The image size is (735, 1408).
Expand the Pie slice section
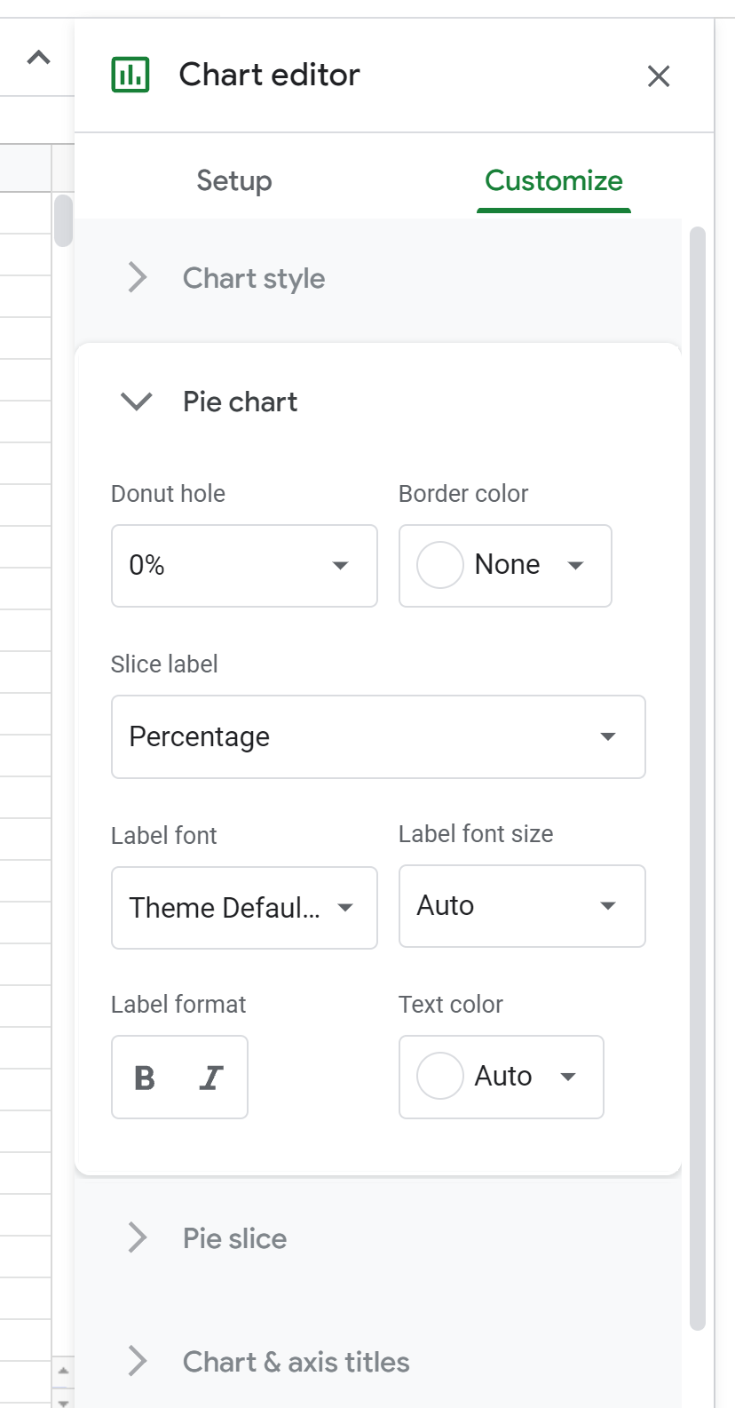pyautogui.click(x=234, y=1238)
